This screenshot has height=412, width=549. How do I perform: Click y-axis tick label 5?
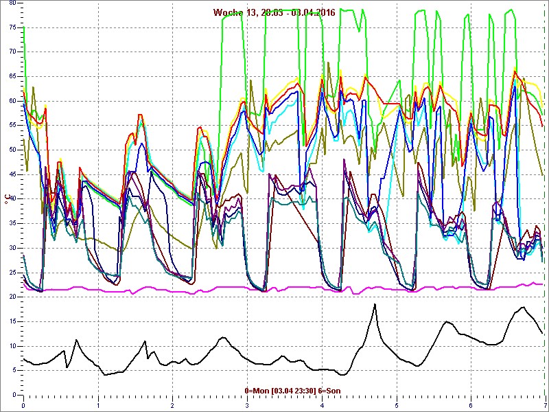pyautogui.click(x=14, y=370)
